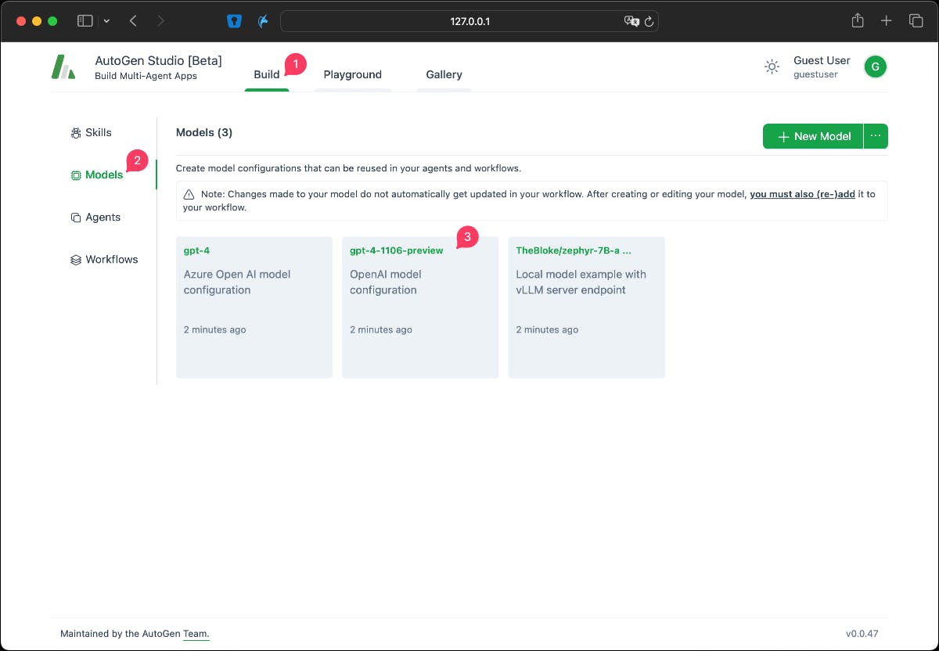Click the translate icon in address bar
Image resolution: width=939 pixels, height=651 pixels.
[x=631, y=21]
